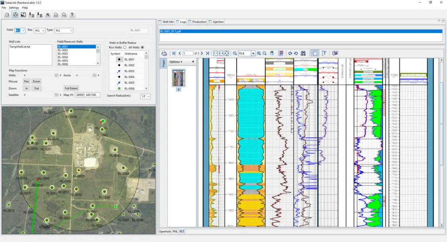This screenshot has height=242, width=447.
Task: Open the Res dropdown
Action: [39, 31]
